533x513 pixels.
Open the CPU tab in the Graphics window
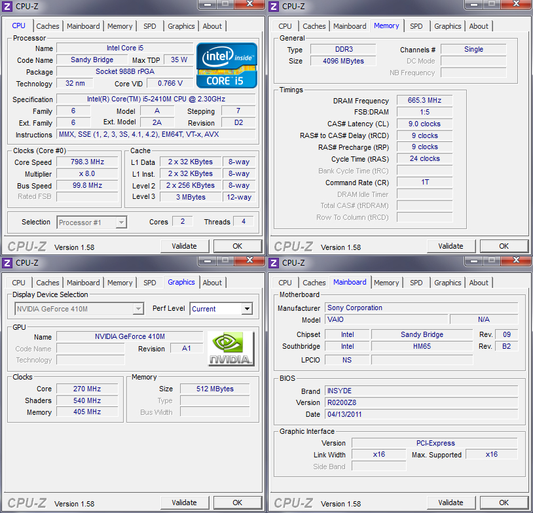pyautogui.click(x=18, y=283)
